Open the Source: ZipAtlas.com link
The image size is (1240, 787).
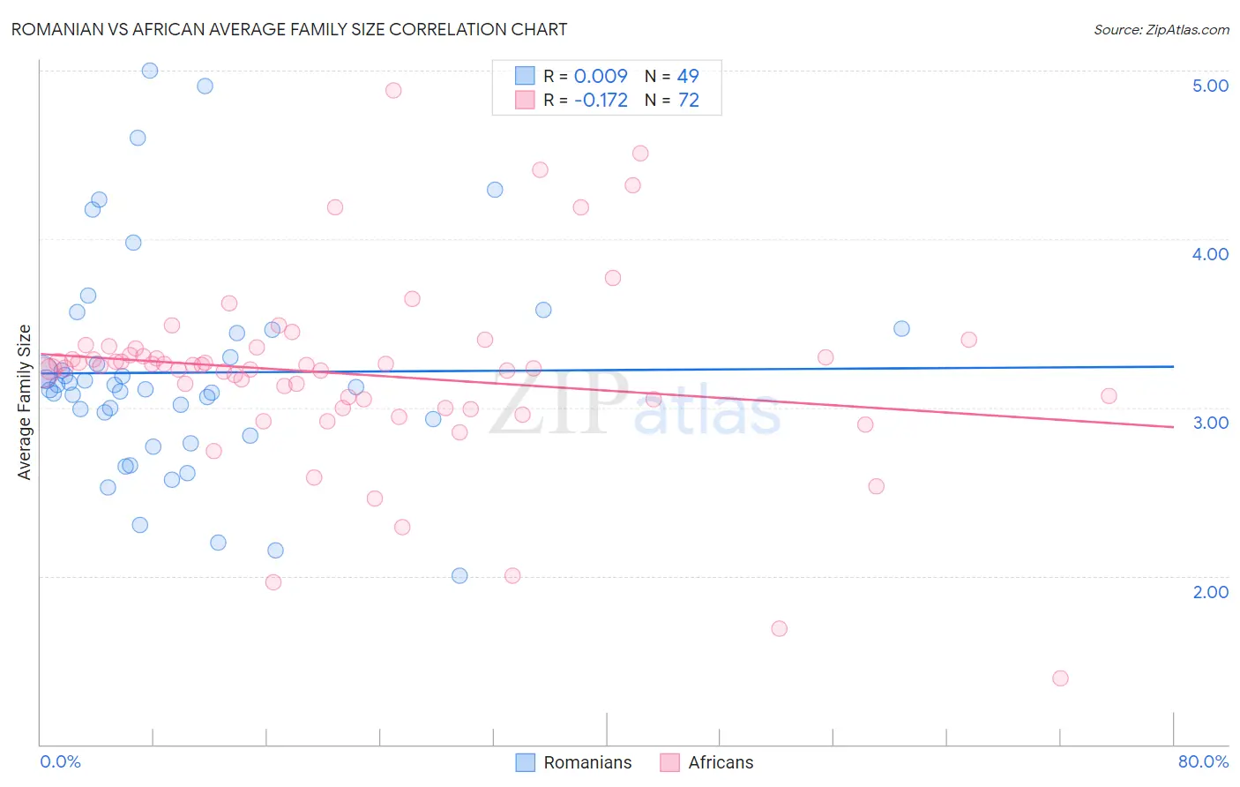(x=1162, y=29)
